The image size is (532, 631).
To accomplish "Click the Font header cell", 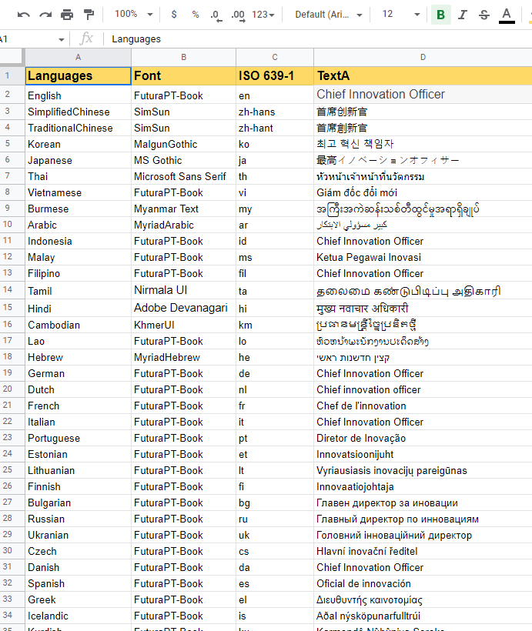I will (x=184, y=76).
